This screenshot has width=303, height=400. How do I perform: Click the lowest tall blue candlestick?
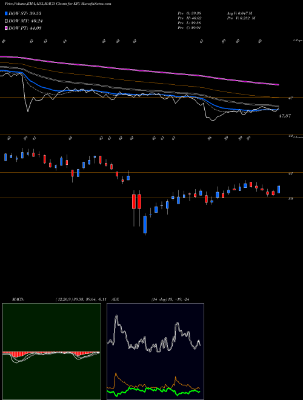coord(145,224)
